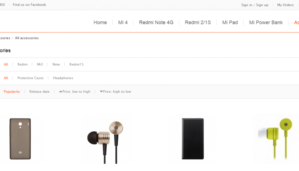Open My Orders page
The width and height of the screenshot is (299, 171).
(285, 5)
